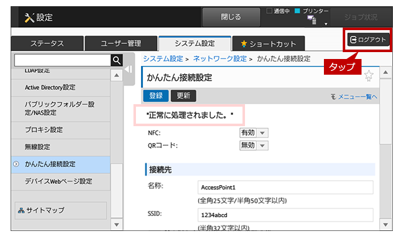Click the 正常に処理されました message text

click(190, 115)
